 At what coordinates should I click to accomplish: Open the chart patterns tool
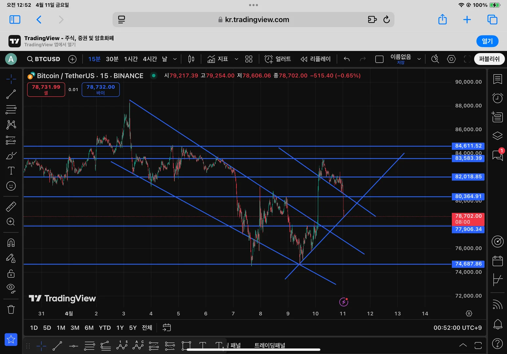pos(11,125)
